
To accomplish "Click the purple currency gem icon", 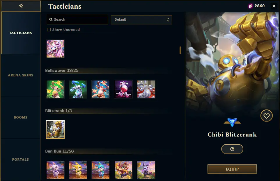I will pyautogui.click(x=251, y=6).
